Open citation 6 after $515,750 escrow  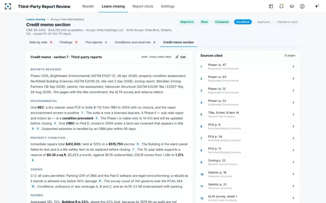click(138, 144)
